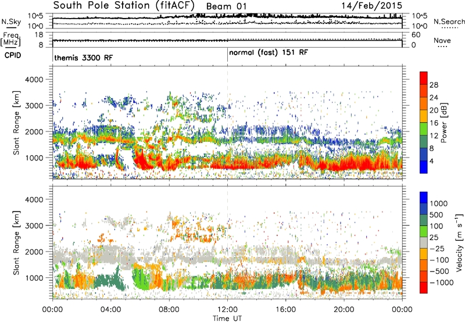The width and height of the screenshot is (465, 322).
Task: Click the '12:00' time axis label
Action: click(227, 310)
